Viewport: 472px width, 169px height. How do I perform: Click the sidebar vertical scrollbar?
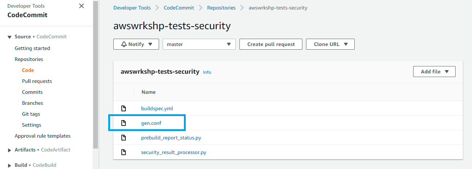96,75
